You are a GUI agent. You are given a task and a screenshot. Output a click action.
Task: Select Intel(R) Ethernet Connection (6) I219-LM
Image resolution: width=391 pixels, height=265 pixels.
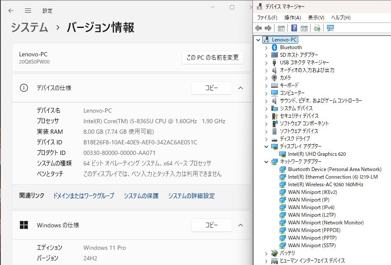tap(333, 177)
